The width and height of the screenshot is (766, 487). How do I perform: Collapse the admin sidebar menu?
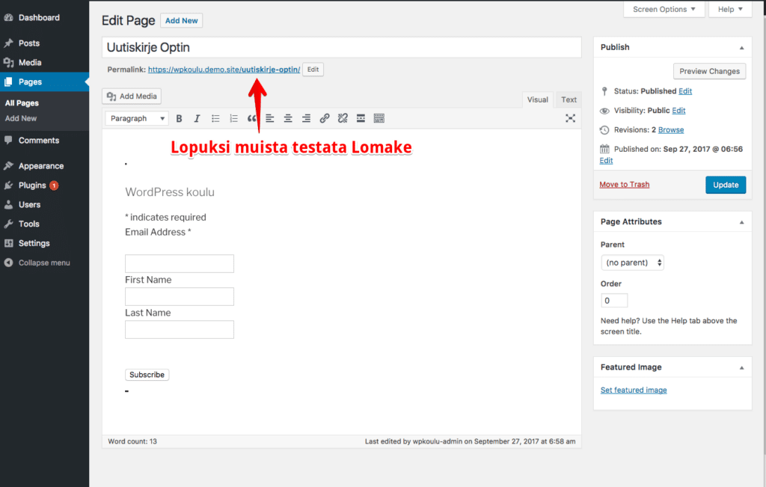[x=44, y=263]
